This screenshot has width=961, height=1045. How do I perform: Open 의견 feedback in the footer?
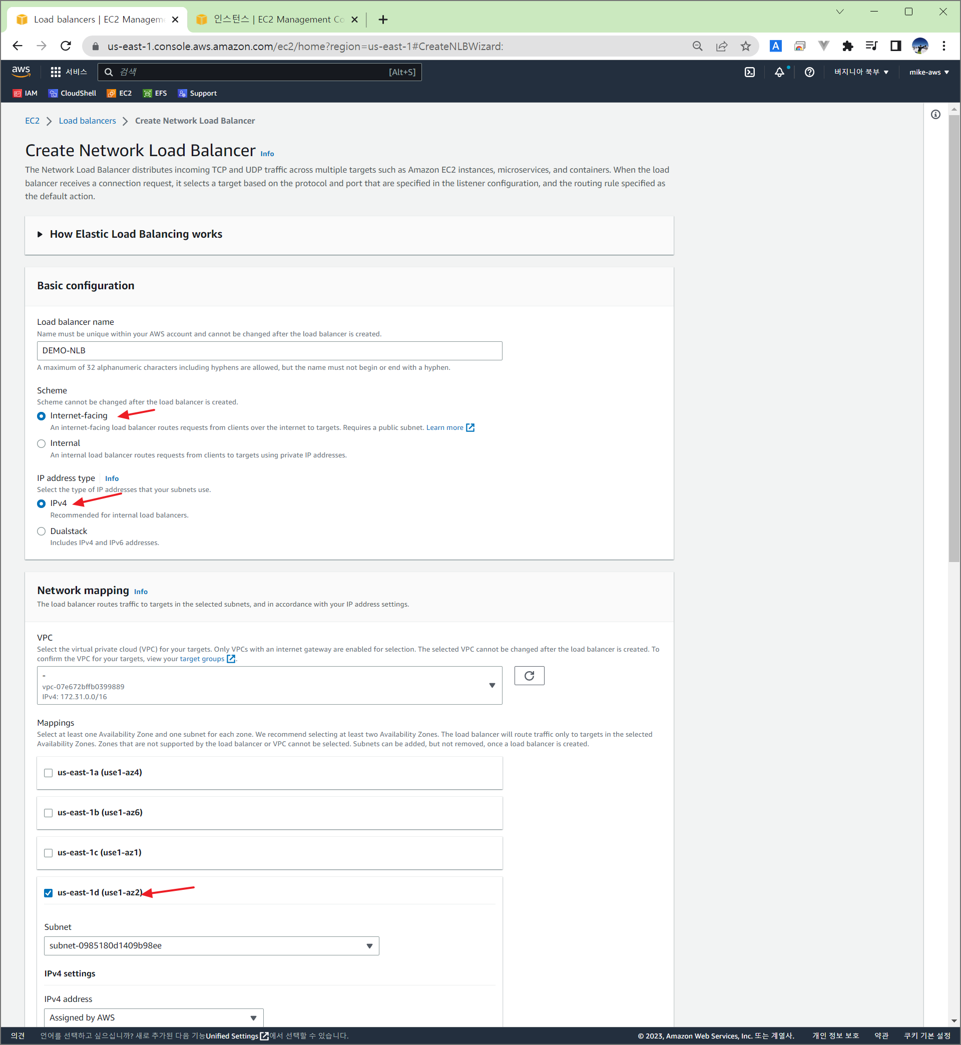(x=18, y=1035)
